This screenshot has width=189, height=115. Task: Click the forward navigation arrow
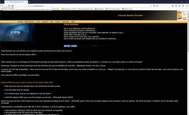[x=6, y=6]
